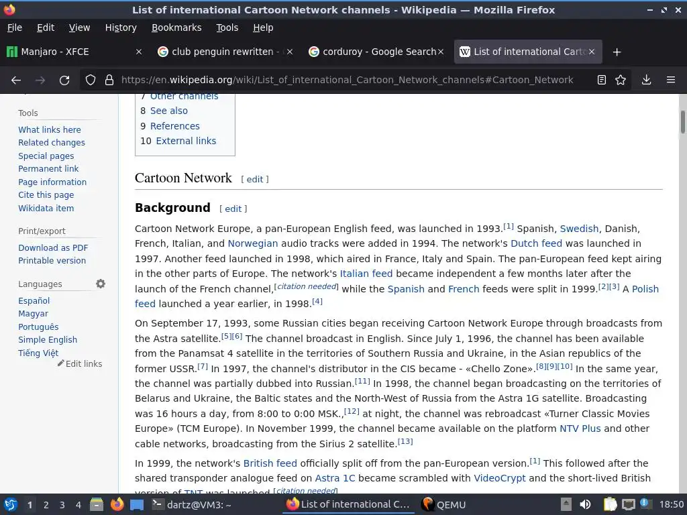
Task: Expand hidden tray icons arrow
Action: (x=566, y=504)
